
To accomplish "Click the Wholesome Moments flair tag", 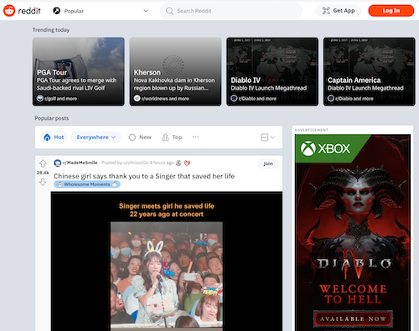I will pyautogui.click(x=87, y=184).
